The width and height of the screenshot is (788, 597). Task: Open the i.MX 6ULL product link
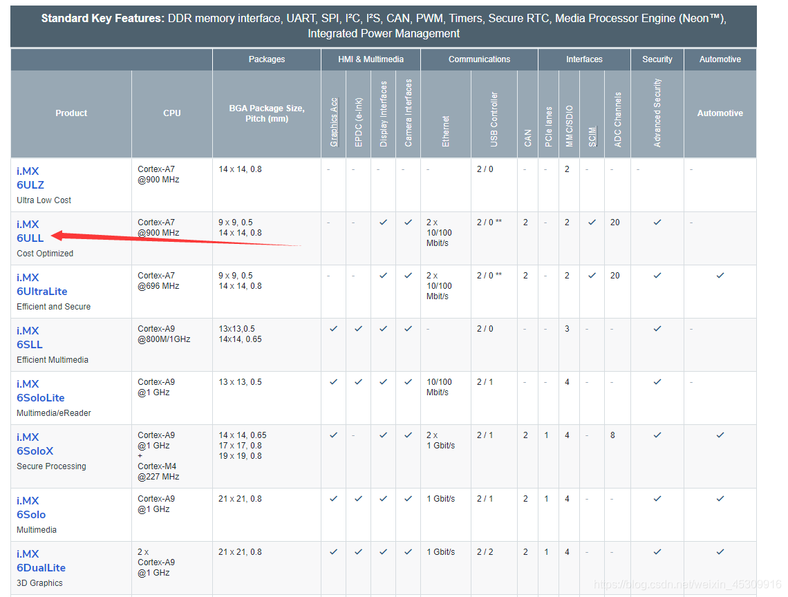[x=30, y=231]
